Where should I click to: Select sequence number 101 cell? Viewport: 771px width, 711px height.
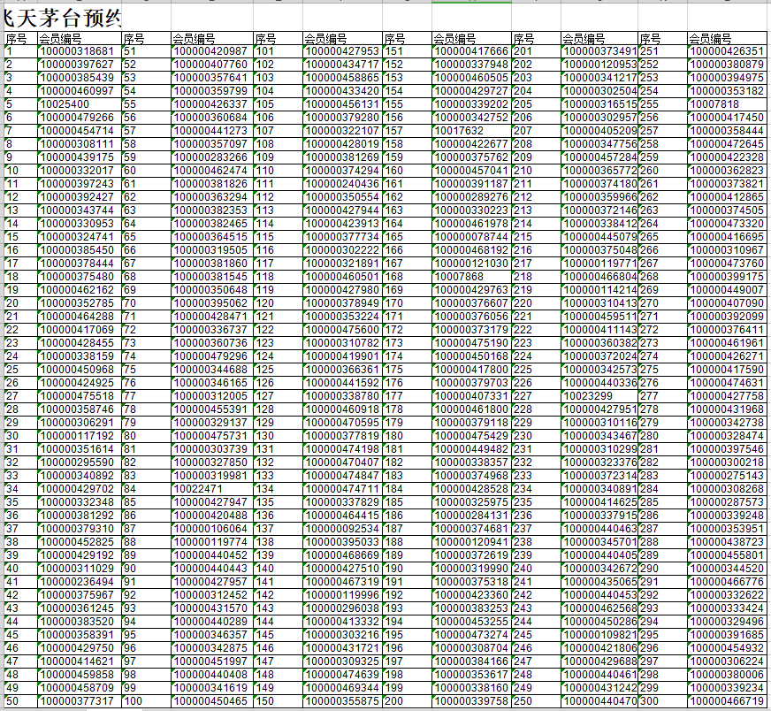[279, 51]
